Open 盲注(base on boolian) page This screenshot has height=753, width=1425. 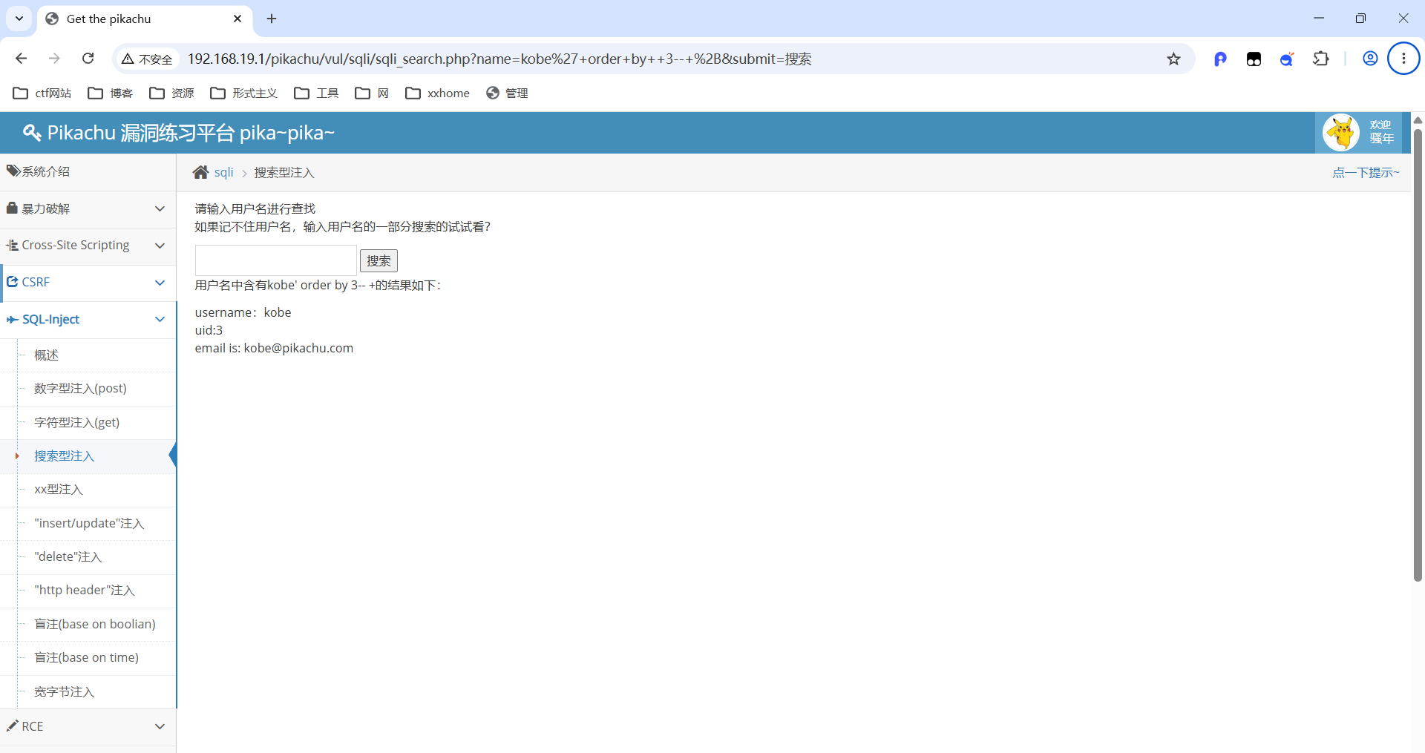pyautogui.click(x=95, y=625)
